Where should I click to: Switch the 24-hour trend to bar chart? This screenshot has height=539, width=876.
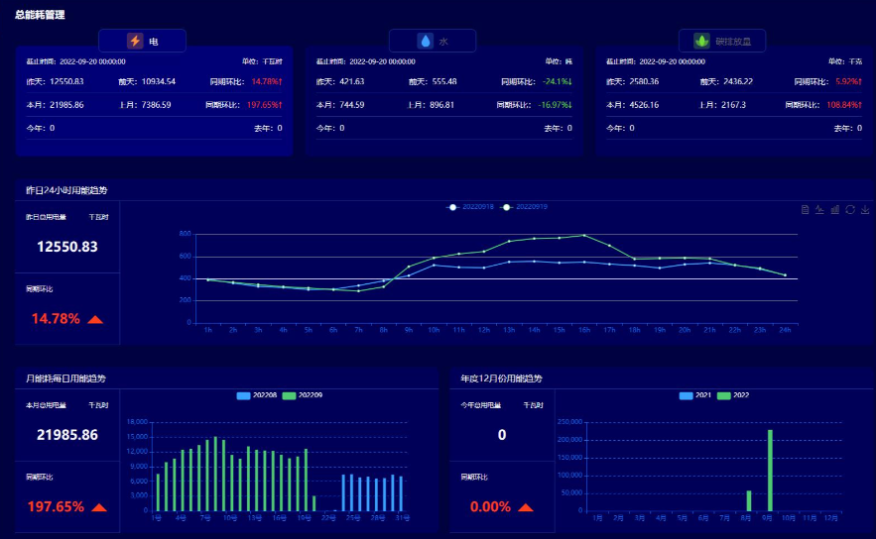coord(834,209)
